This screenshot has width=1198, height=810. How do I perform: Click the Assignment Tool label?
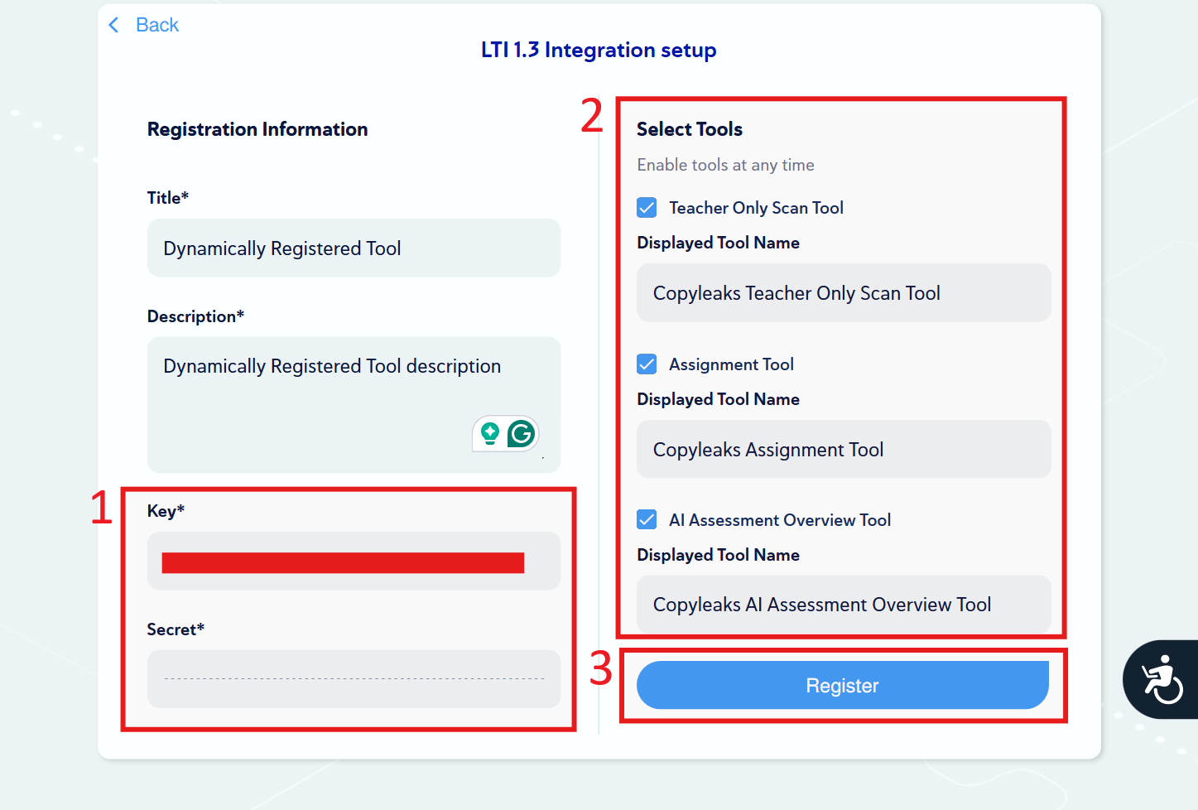point(731,364)
